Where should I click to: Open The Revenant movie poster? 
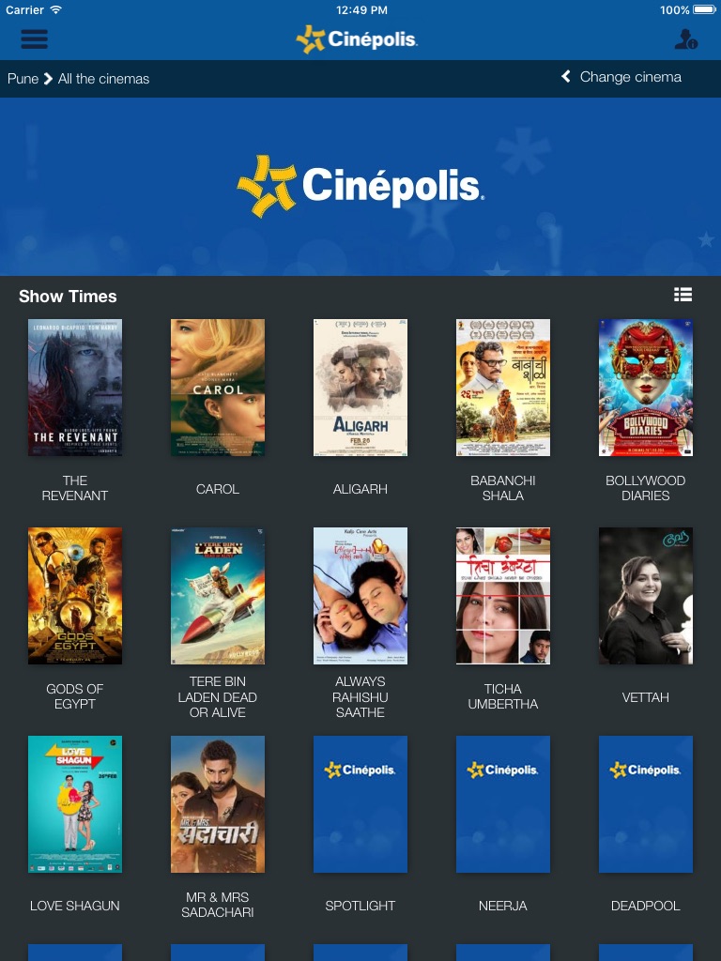(x=75, y=388)
